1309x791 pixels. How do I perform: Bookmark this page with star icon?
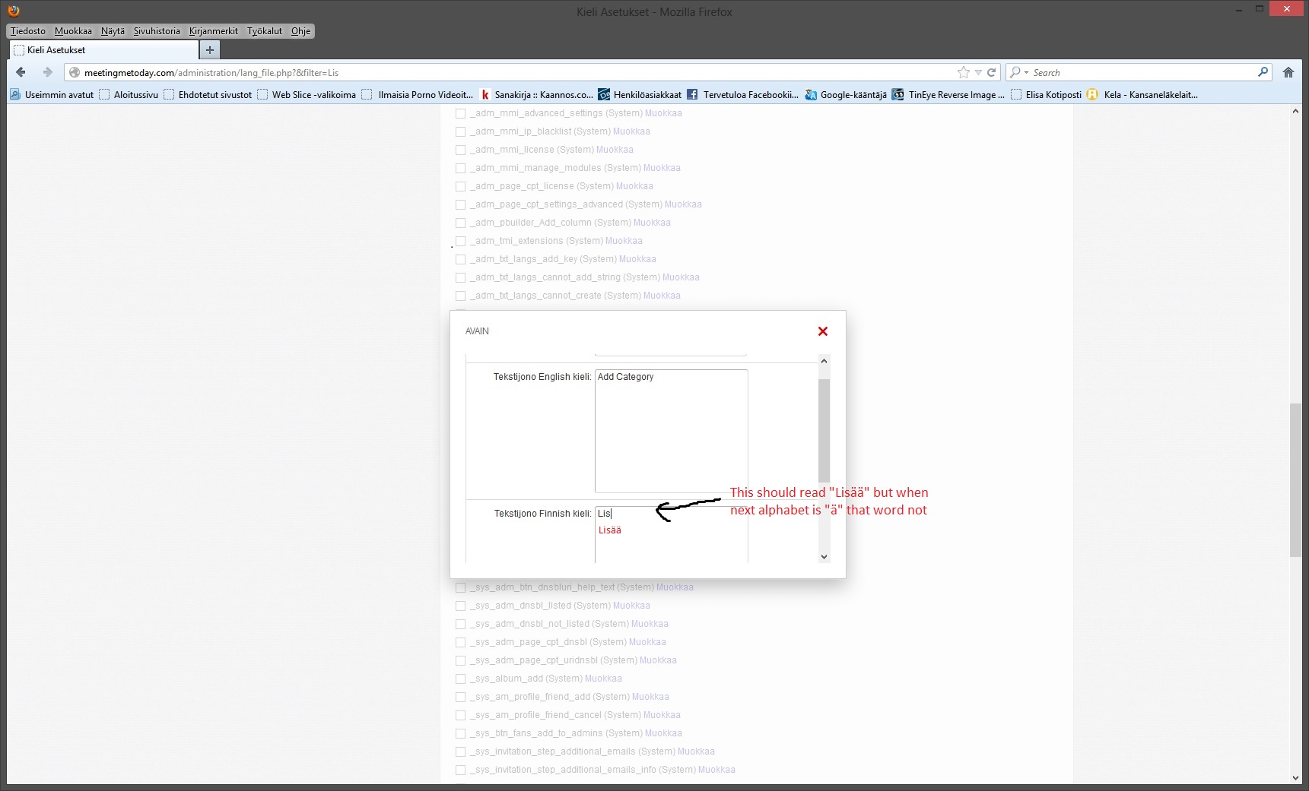[x=964, y=72]
